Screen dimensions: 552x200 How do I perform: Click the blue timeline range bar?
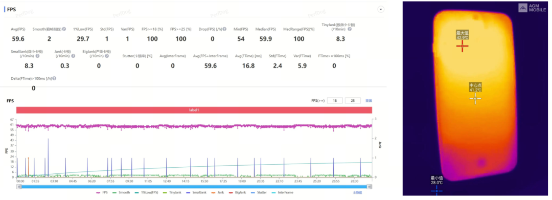194,187
